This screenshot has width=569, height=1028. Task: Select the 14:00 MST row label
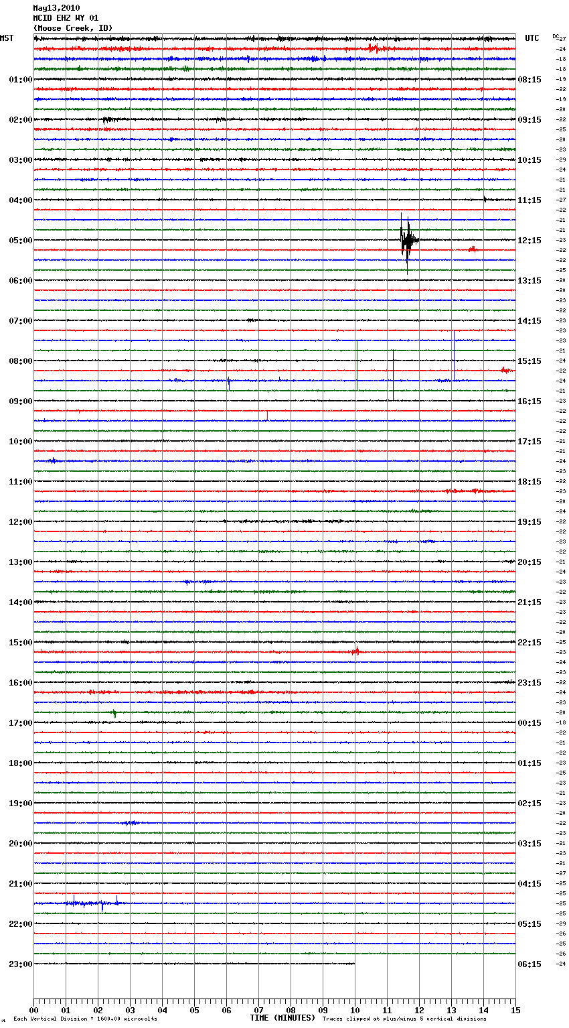tap(20, 602)
